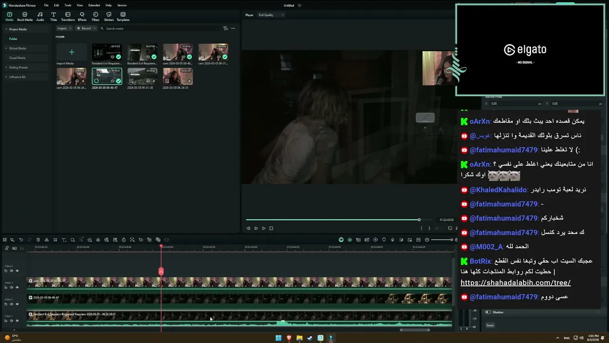The height and width of the screenshot is (343, 609).
Task: Switch to the Audio tab
Action: 40,17
